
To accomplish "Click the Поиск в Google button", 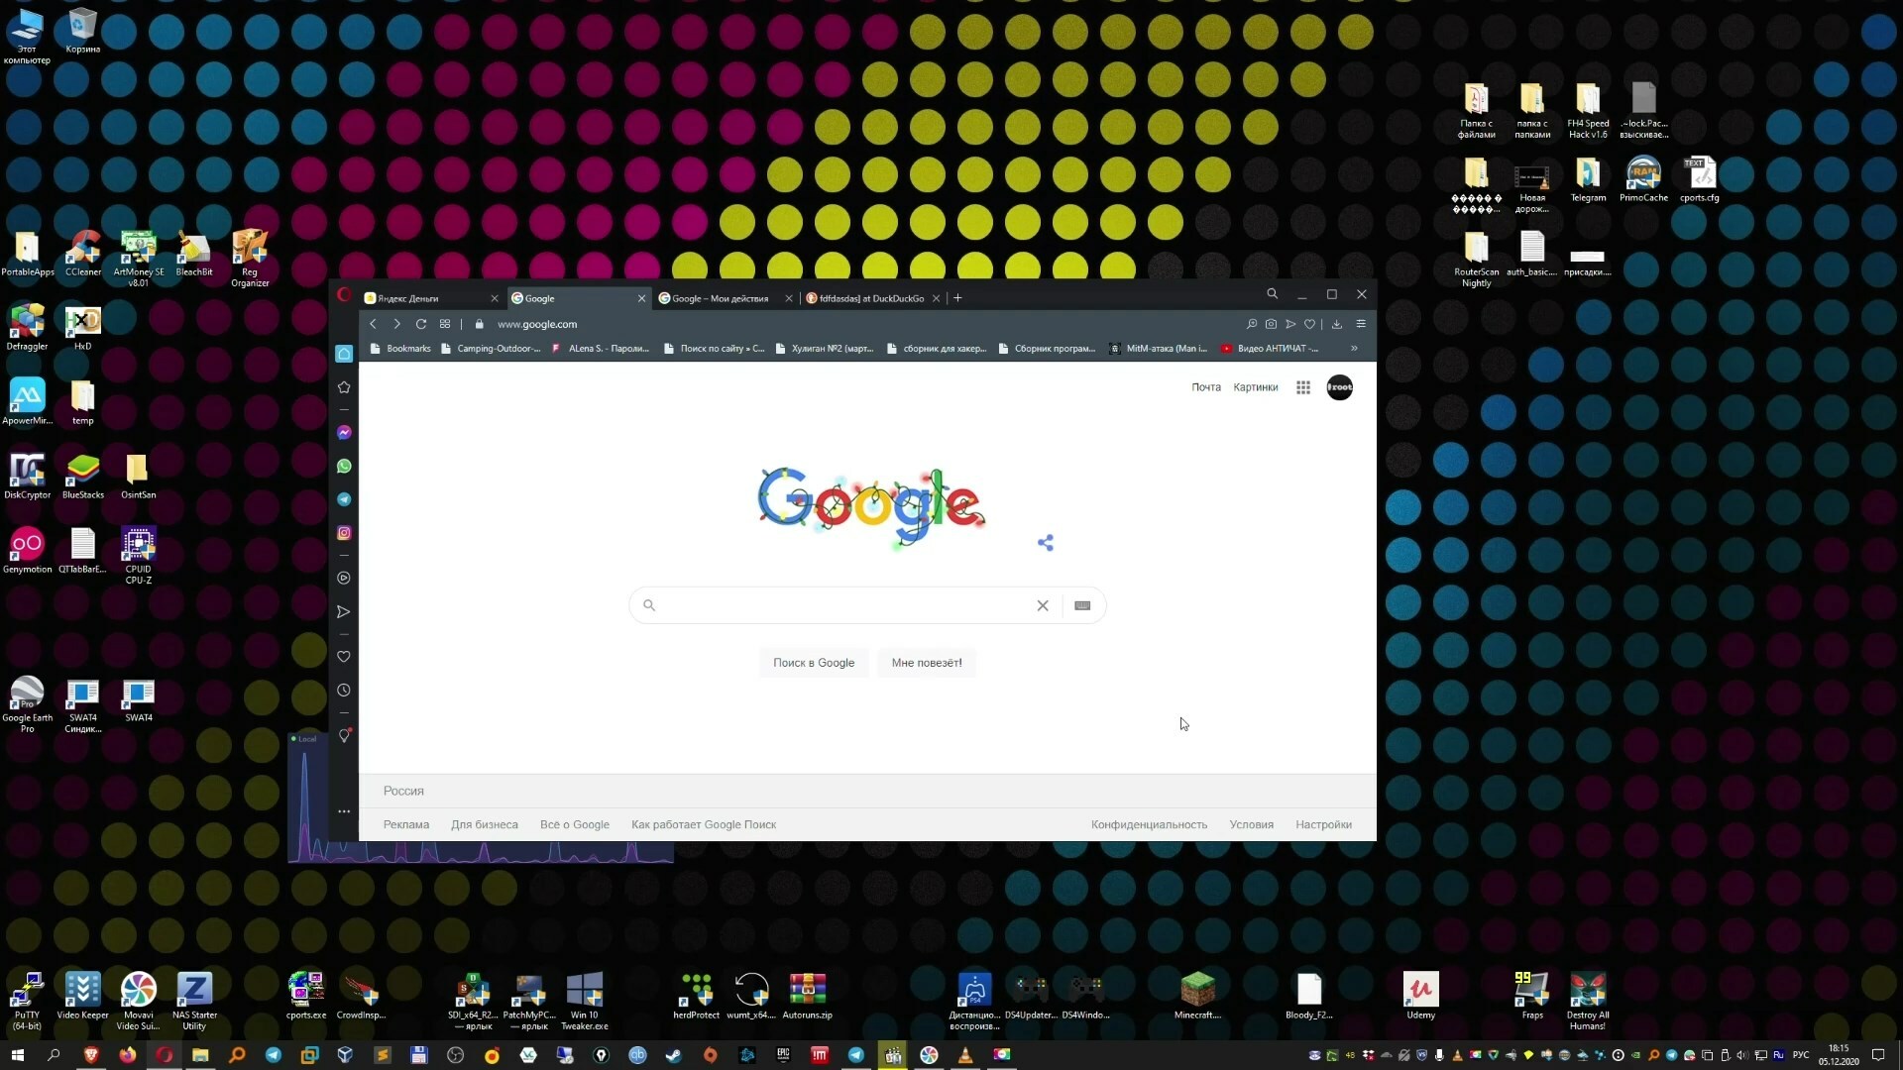I will click(x=814, y=663).
